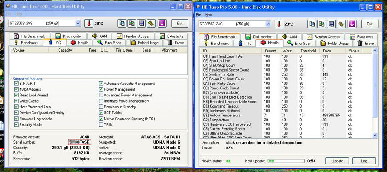Click save (floppy disk) icon in right window
The height and width of the screenshot is (172, 387).
332,24
